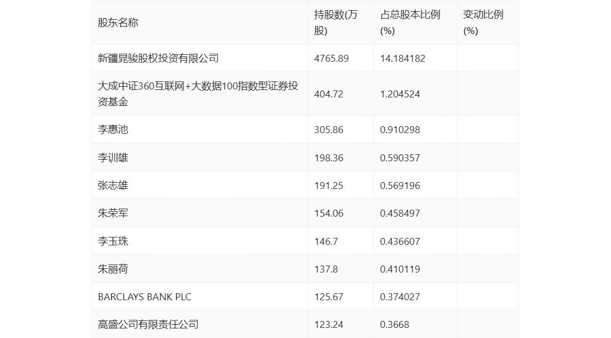Screen dimensions: 611x338
Task: Click the value 137.8
Action: click(x=326, y=269)
